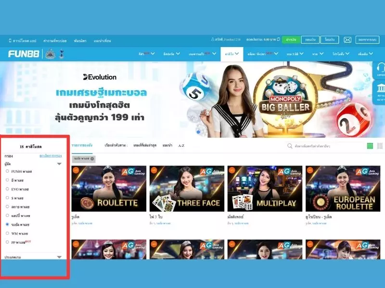Open the envelope messages icon
Screen dimensions: 385x288
[347, 40]
